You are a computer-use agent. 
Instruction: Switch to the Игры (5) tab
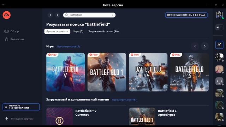point(78,31)
